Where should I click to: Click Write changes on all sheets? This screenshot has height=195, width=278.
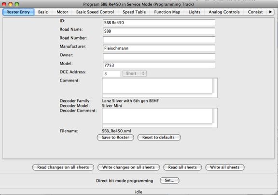(x=128, y=167)
